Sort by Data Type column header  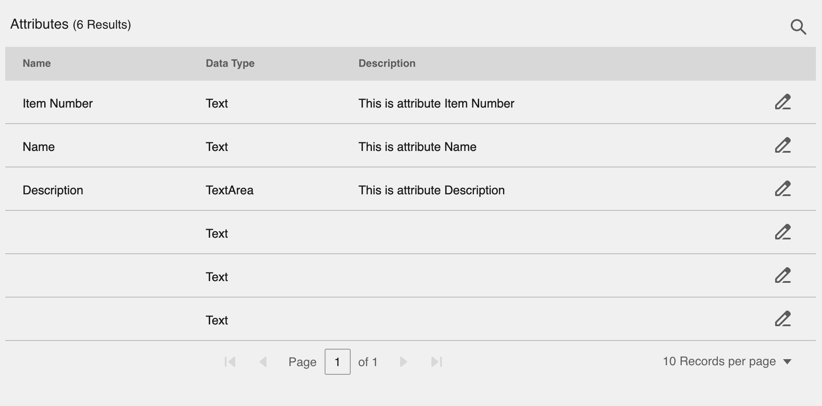230,63
